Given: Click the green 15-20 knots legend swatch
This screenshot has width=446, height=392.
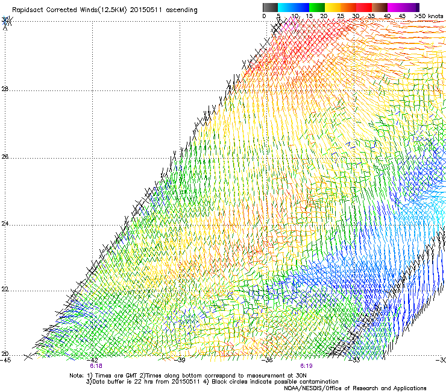Looking at the screenshot, I should [x=317, y=7].
